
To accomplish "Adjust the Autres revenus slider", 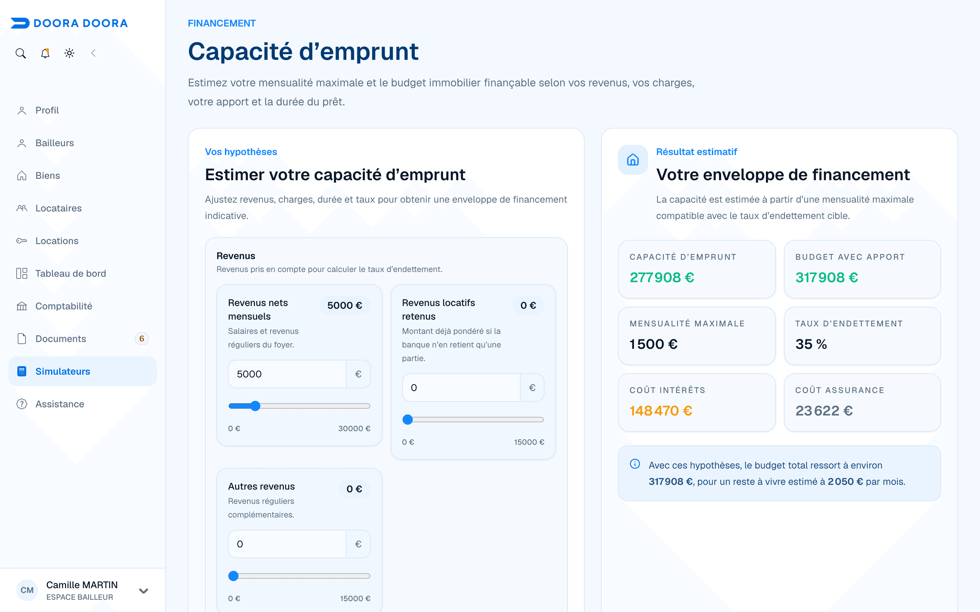I will [x=299, y=576].
